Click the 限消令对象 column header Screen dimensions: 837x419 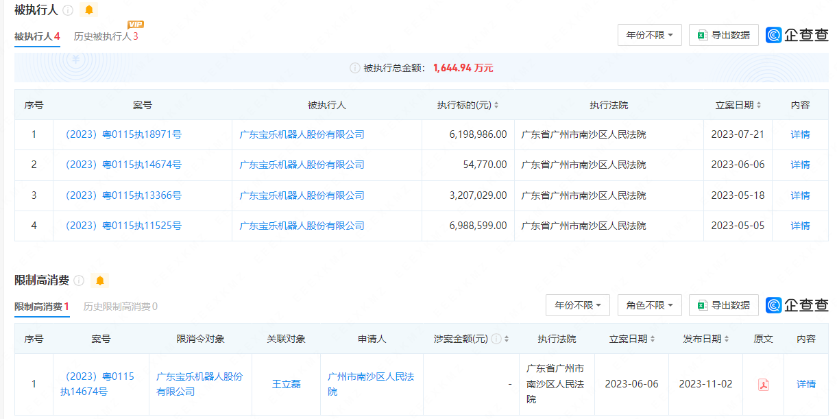point(201,339)
